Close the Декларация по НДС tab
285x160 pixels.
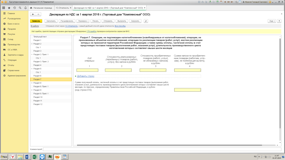pos(145,8)
